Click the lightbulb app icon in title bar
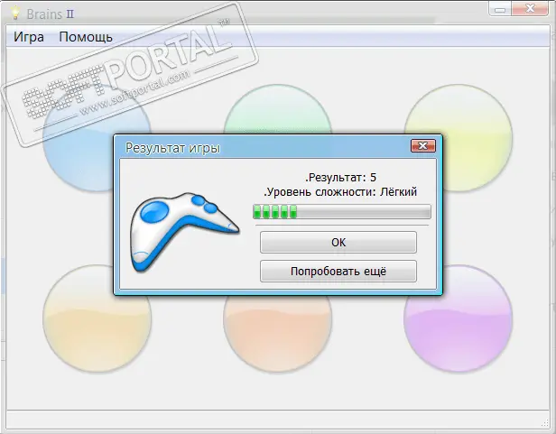This screenshot has width=556, height=434. [x=15, y=13]
